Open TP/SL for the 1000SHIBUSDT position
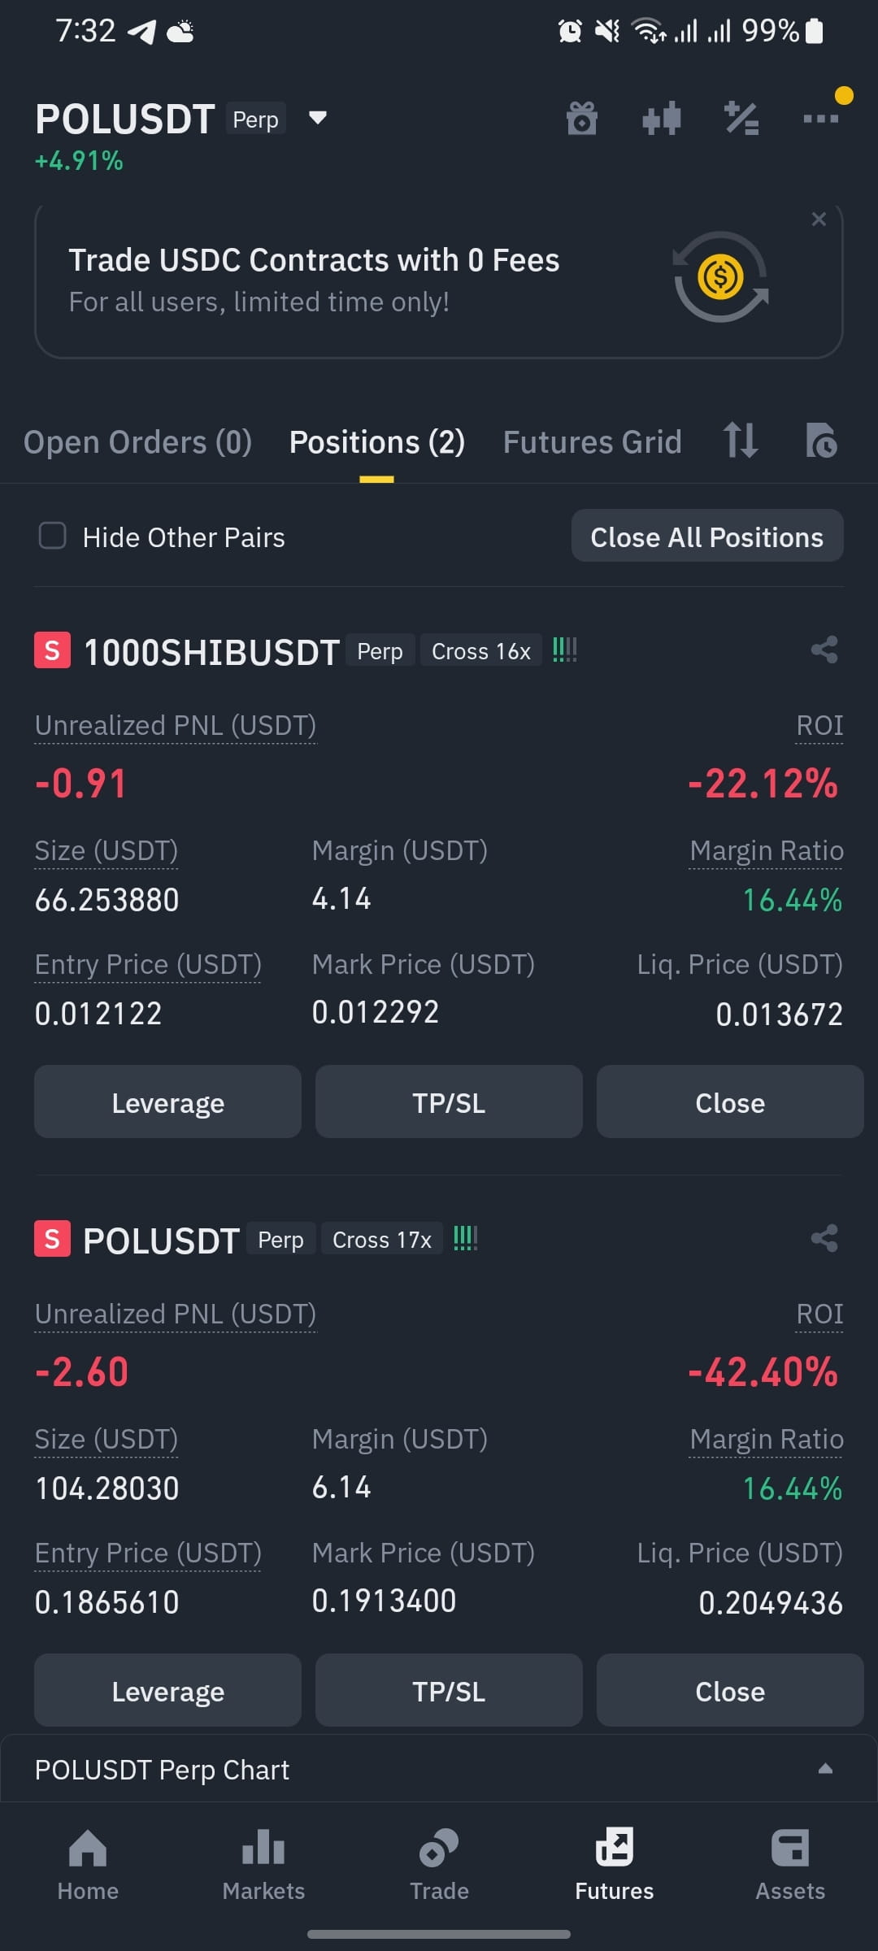This screenshot has height=1951, width=878. click(449, 1102)
